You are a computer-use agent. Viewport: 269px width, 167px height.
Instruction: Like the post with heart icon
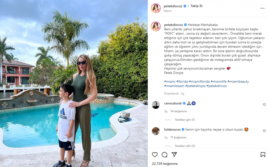pos(155,155)
